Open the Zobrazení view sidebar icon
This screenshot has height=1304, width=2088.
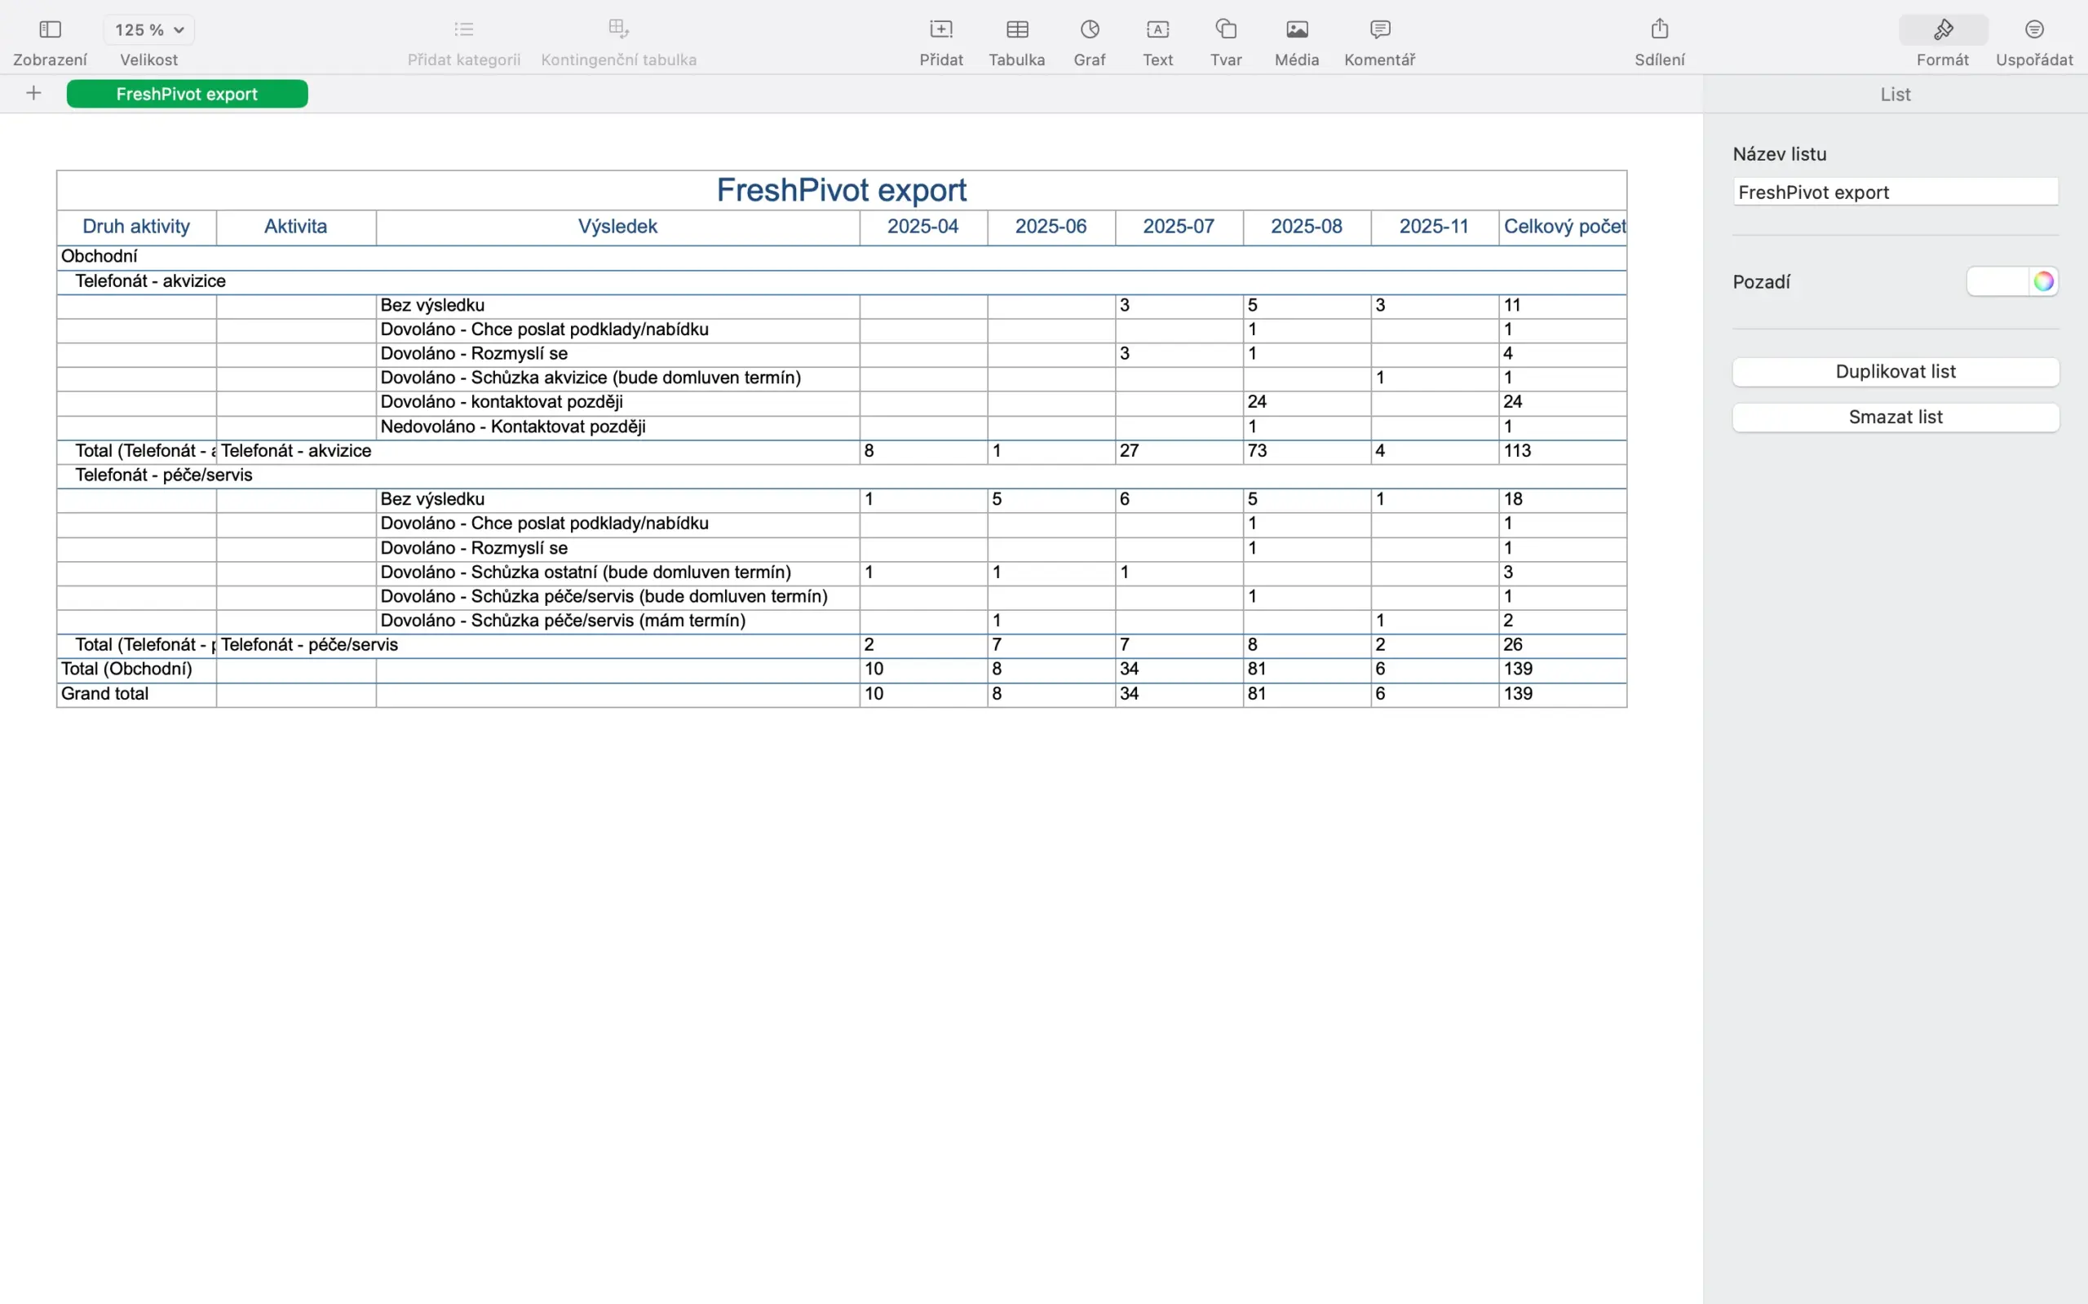click(x=50, y=30)
